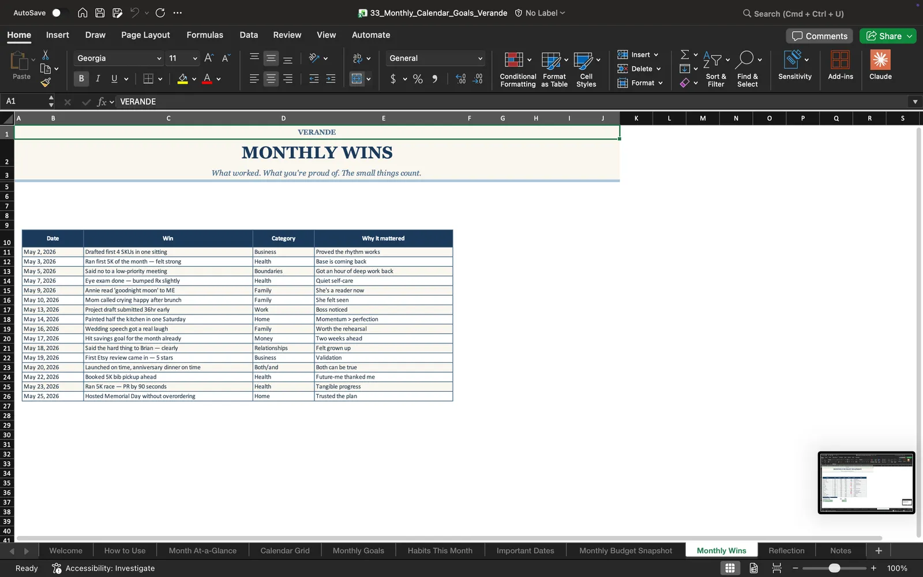Save the workbook with floppy disk icon
Viewport: 923px width, 577px height.
100,13
